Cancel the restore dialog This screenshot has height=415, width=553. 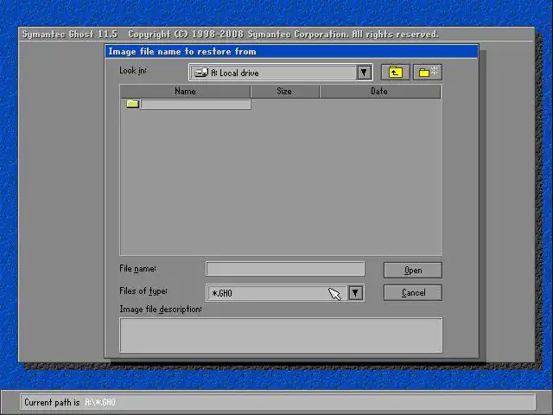[x=413, y=292]
